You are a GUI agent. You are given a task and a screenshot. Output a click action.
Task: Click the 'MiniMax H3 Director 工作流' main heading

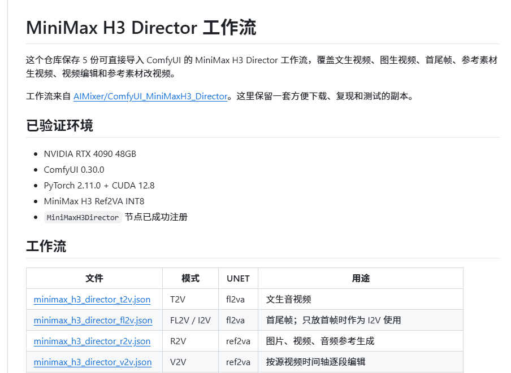(141, 28)
